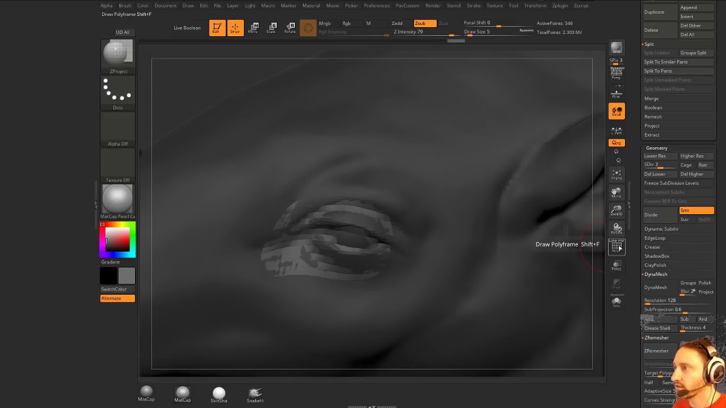Screen dimensions: 726x408
Task: Render with the BPR button
Action: pos(617,49)
